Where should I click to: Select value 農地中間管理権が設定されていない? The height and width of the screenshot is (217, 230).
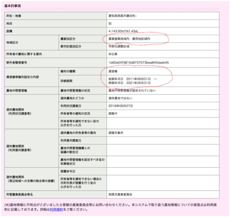[x=132, y=91]
